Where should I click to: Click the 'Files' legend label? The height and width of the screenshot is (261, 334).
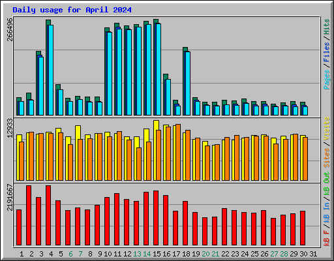point(327,52)
